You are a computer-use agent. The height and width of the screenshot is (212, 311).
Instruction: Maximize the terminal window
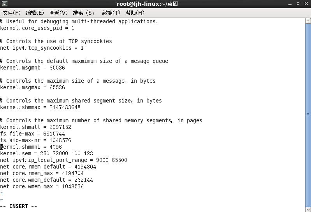[x=298, y=3]
